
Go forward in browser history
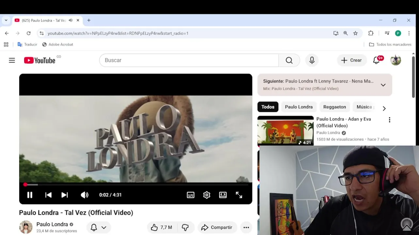click(x=18, y=33)
